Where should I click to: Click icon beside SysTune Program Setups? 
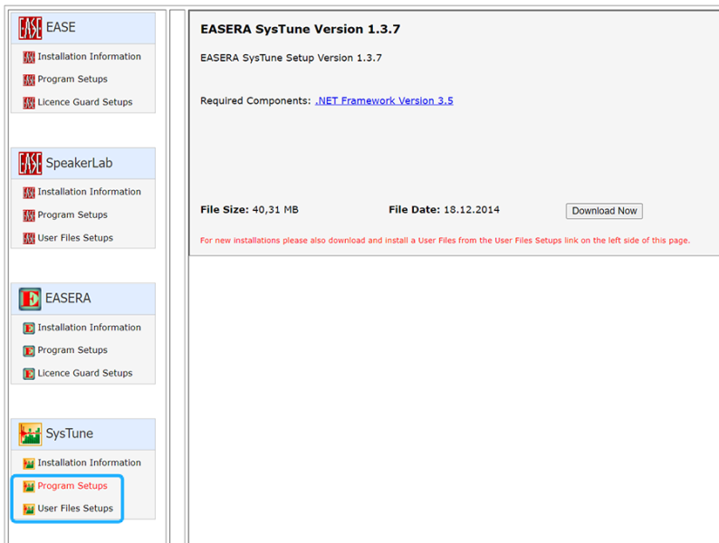coord(29,487)
